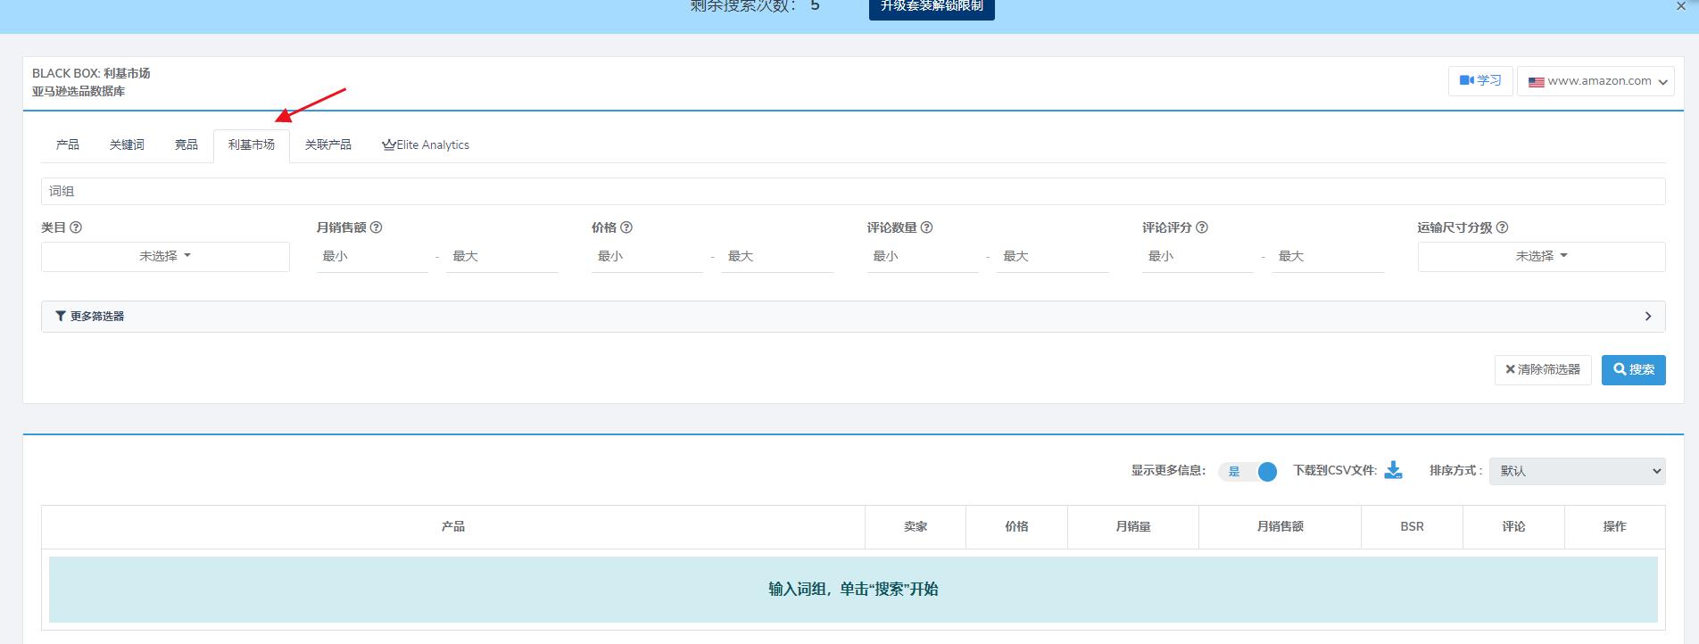Click the 月销售额 filter help icon
Viewport: 1699px width, 644px height.
click(x=376, y=227)
